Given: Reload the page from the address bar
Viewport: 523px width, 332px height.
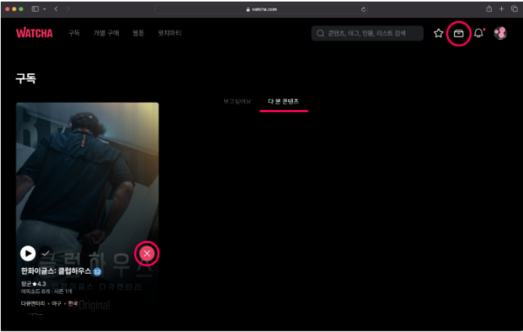Looking at the screenshot, I should pyautogui.click(x=364, y=9).
